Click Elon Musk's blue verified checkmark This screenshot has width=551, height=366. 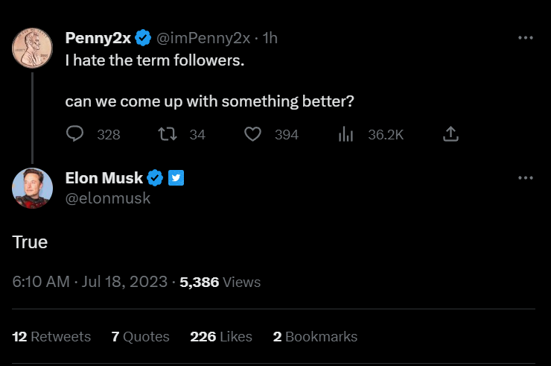tap(155, 177)
